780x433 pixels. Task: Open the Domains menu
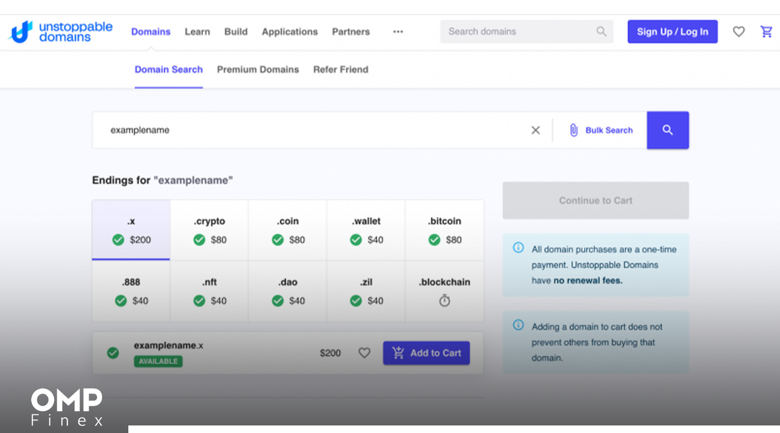pos(150,32)
